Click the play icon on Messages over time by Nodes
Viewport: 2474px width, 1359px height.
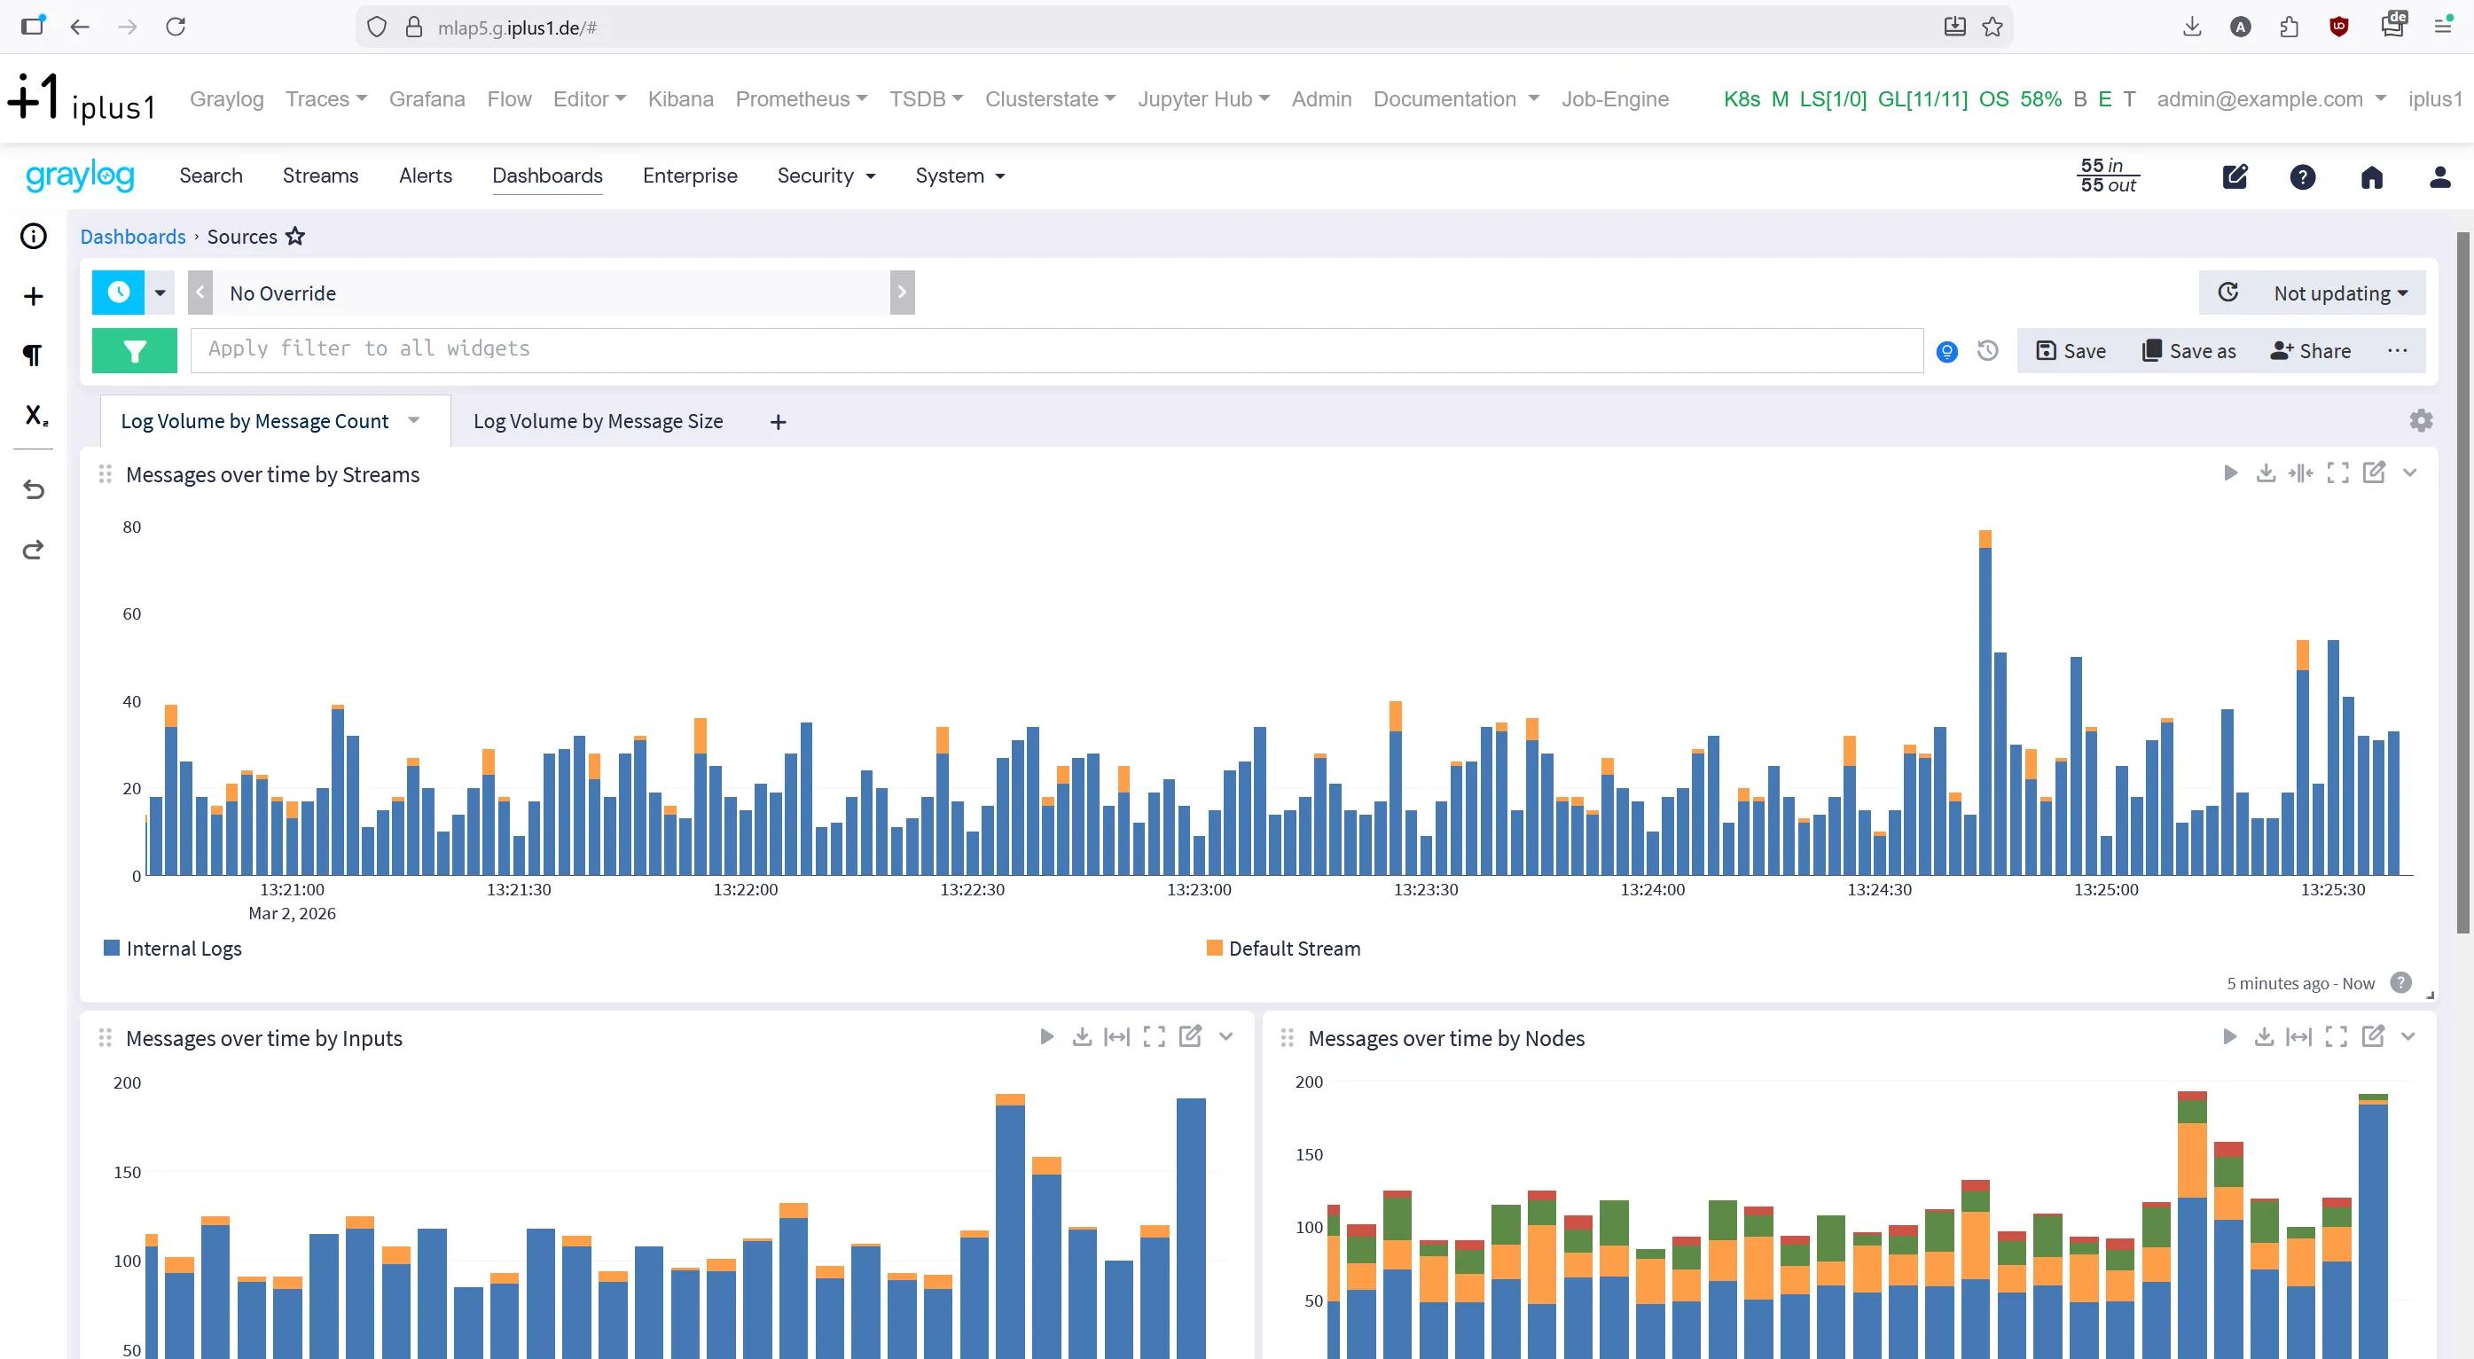click(2229, 1037)
